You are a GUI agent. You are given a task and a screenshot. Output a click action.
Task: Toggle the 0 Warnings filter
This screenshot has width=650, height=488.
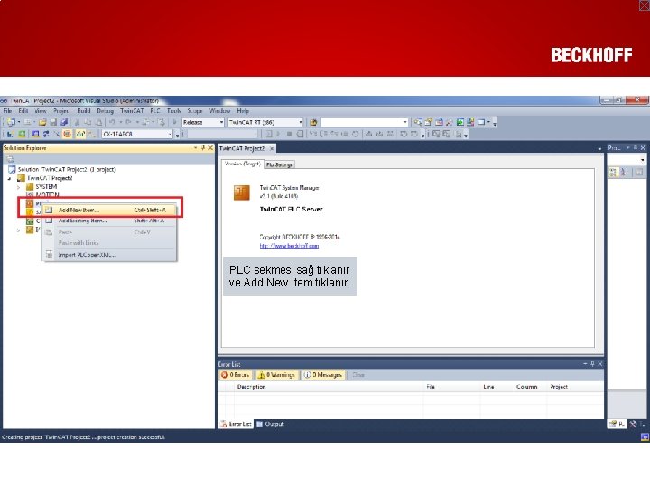point(277,375)
